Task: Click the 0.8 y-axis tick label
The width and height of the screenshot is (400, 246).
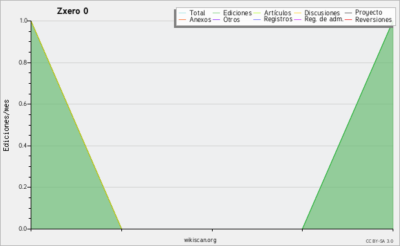Action: coord(23,62)
